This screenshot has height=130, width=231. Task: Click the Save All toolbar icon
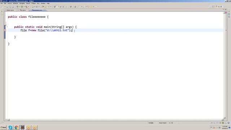pos(10,6)
